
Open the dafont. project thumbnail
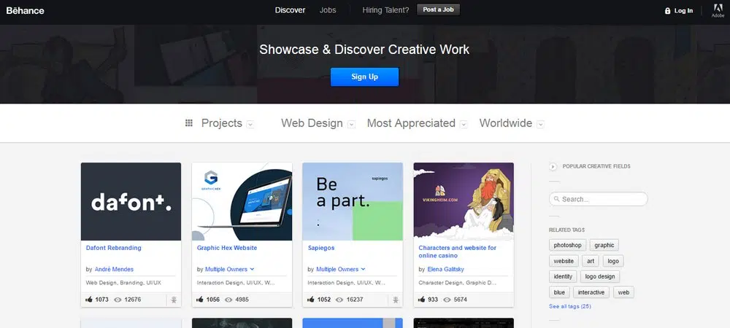coord(131,201)
